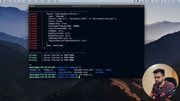Click the 'stale: false,' log line

(x=55, y=21)
